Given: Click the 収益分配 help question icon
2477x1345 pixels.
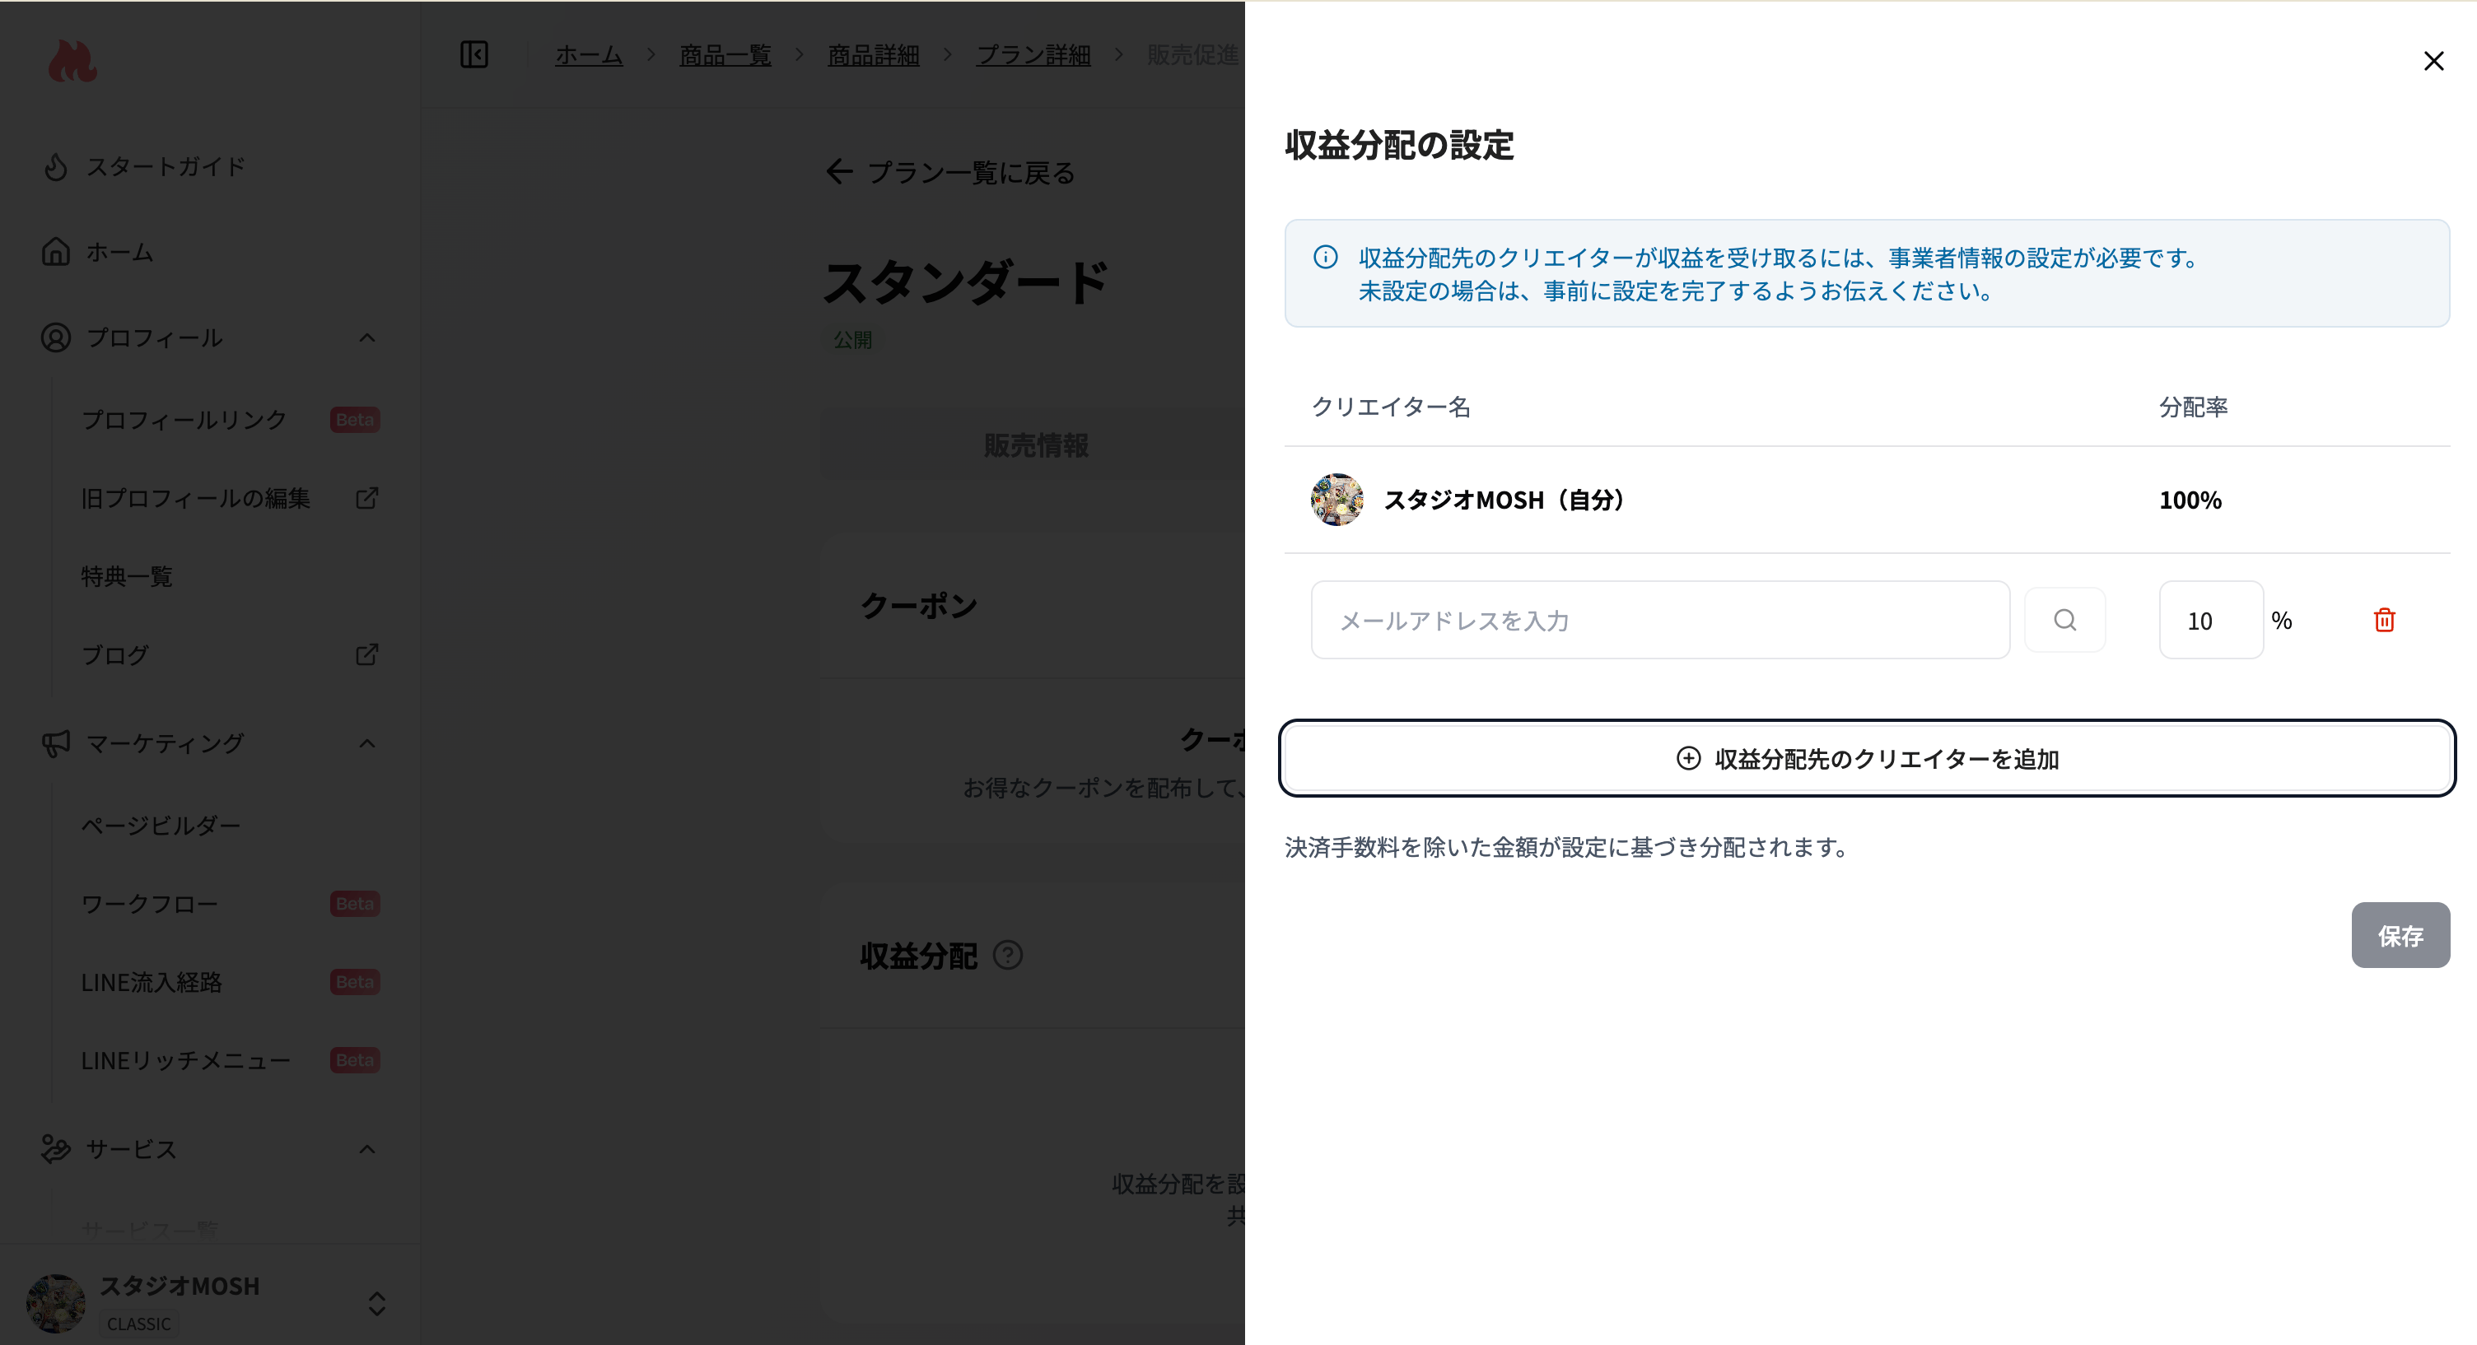Looking at the screenshot, I should click(x=1007, y=956).
